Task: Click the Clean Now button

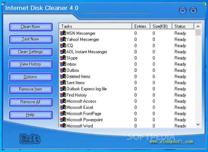Action: [31, 27]
